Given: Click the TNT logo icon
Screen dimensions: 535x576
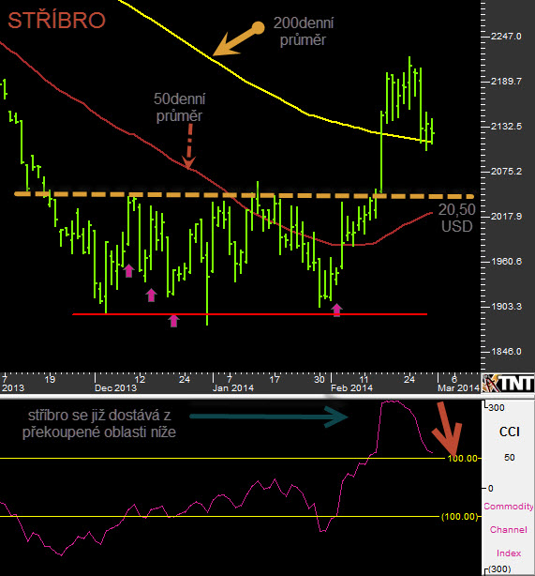Looking at the screenshot, I should (x=508, y=384).
